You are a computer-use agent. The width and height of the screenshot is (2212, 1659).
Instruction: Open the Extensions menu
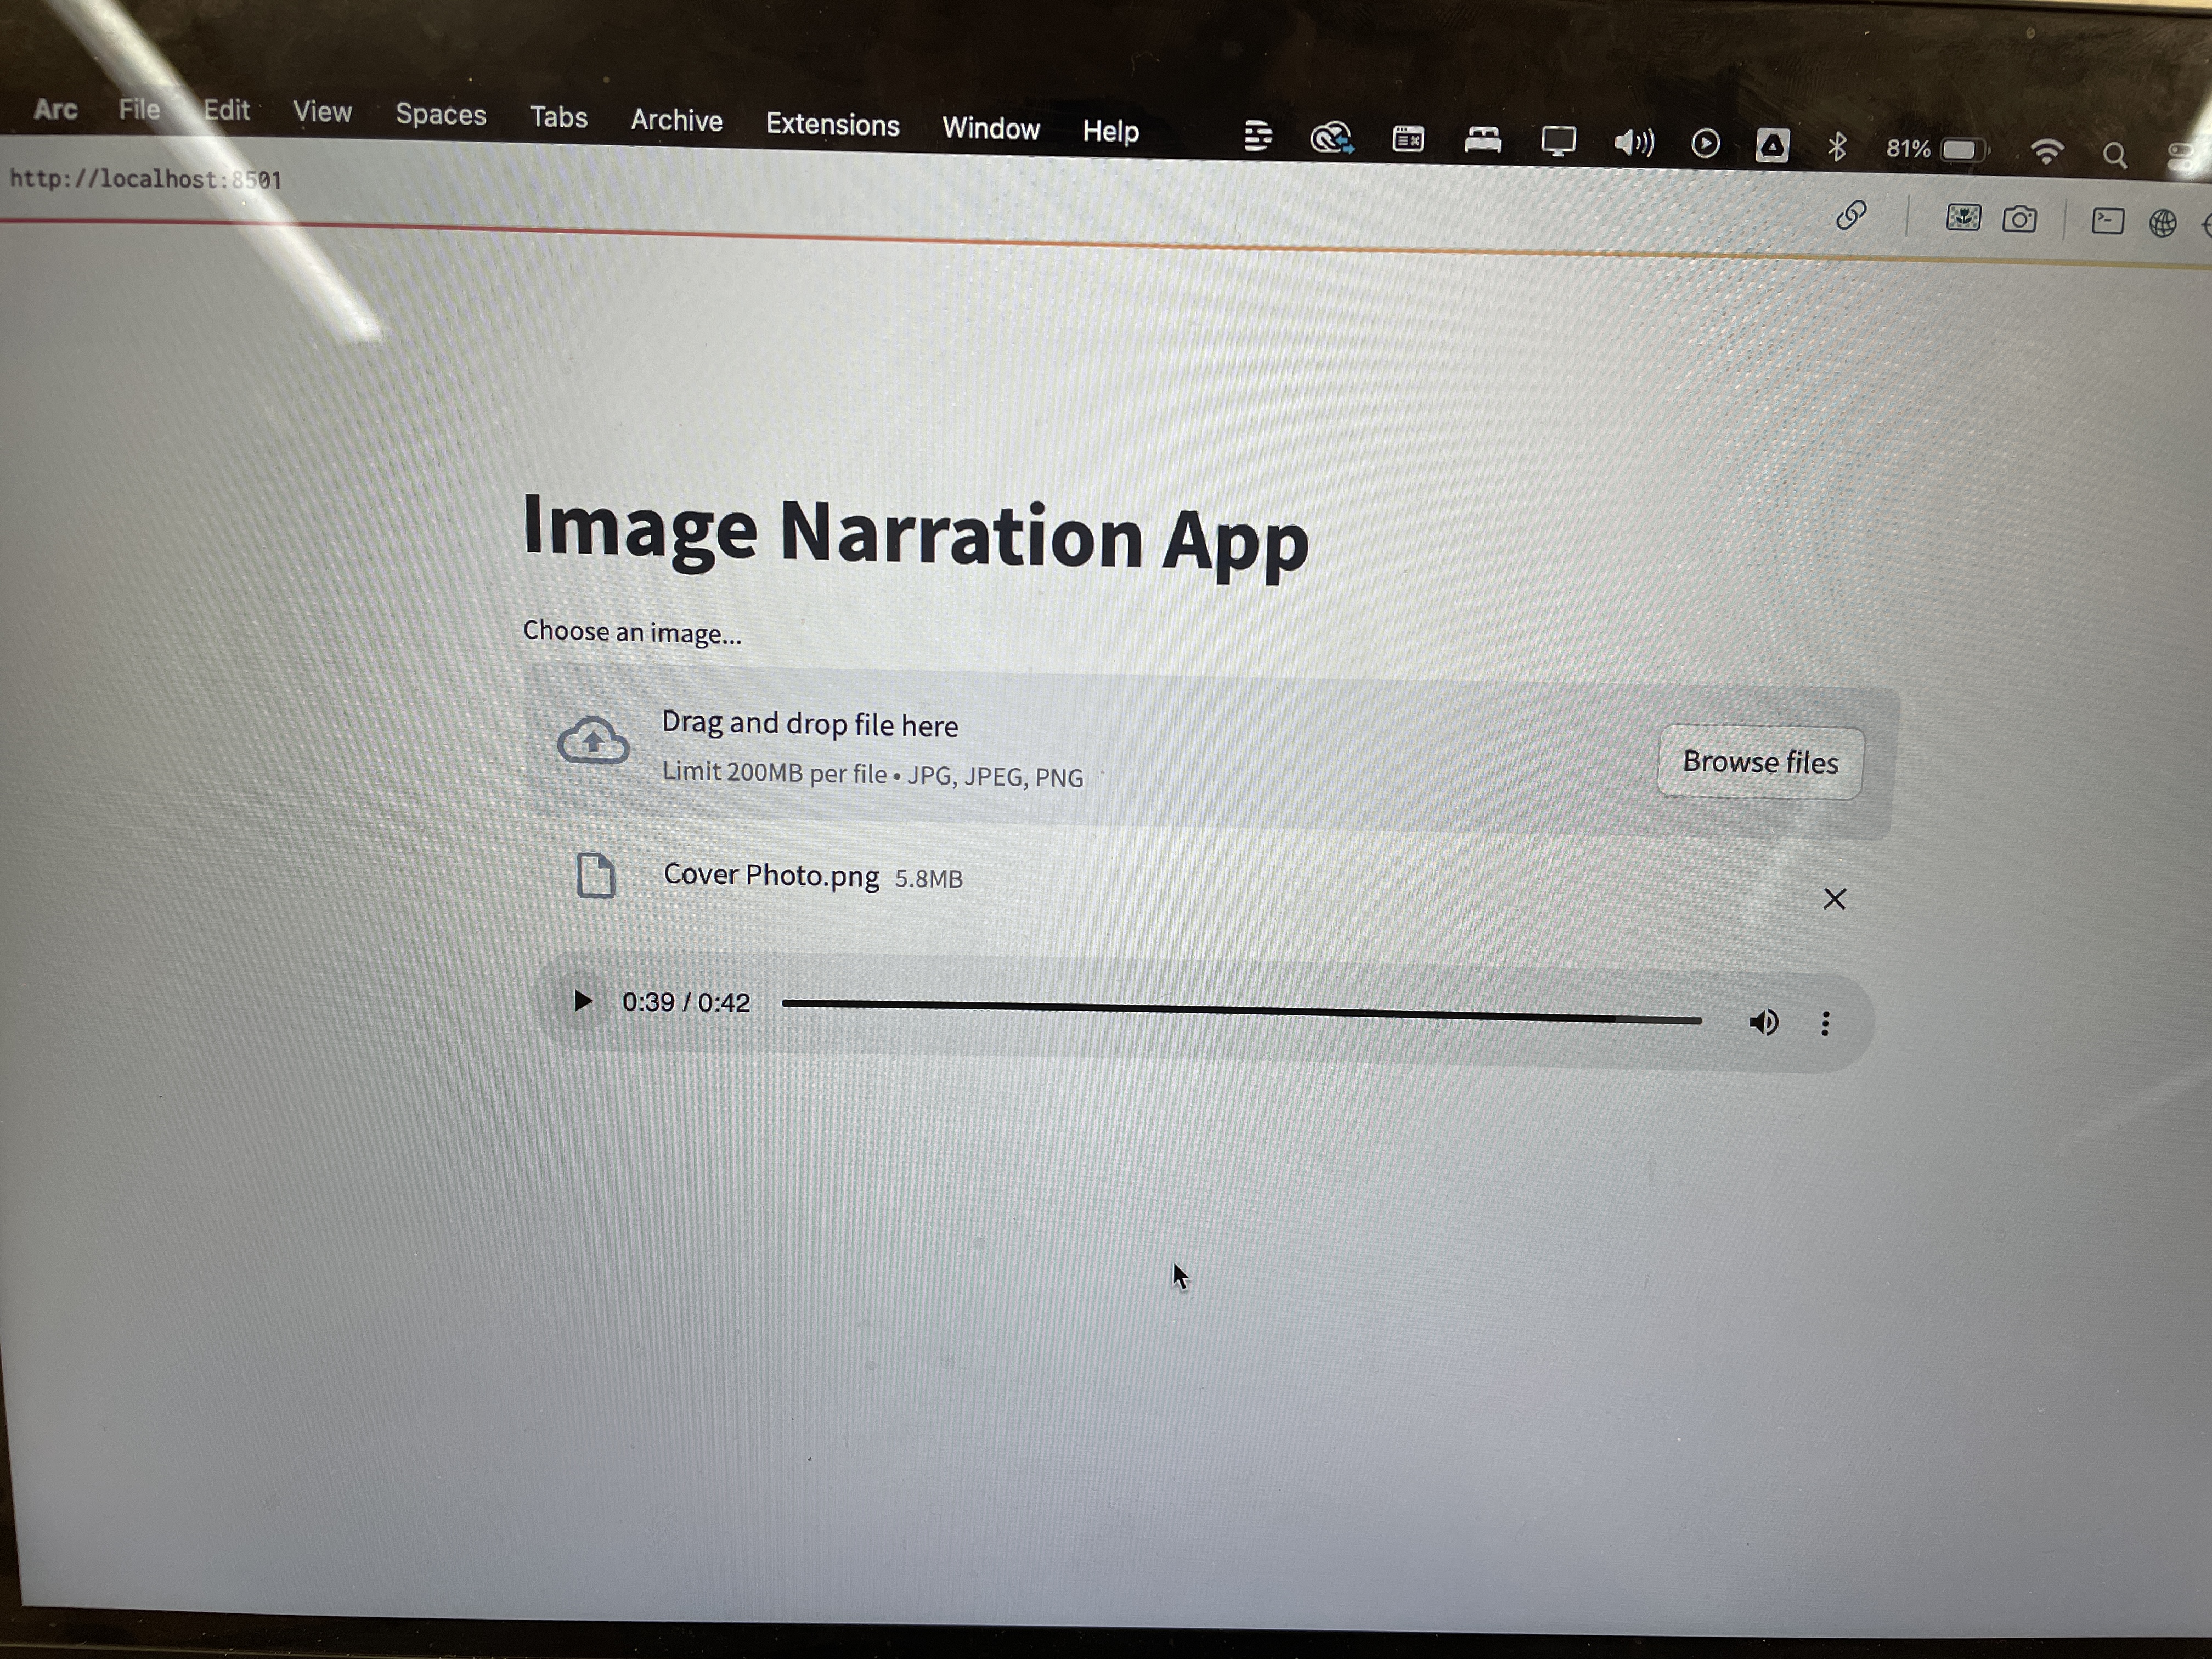(x=832, y=125)
